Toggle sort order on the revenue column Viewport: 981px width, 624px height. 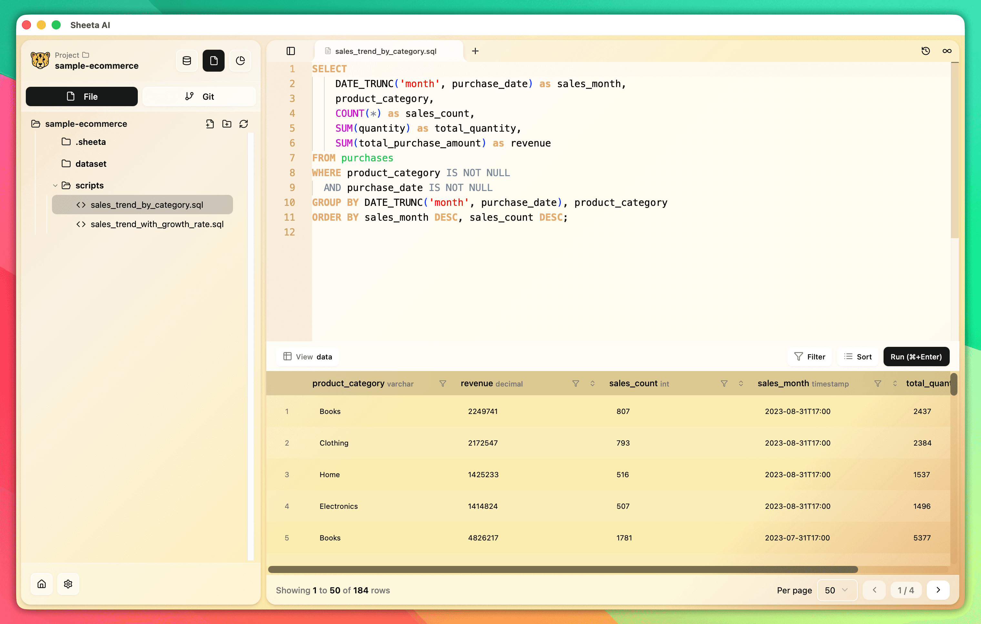click(x=592, y=383)
